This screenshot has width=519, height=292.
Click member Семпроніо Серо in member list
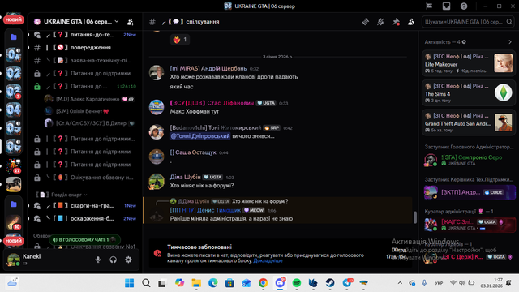tap(469, 160)
